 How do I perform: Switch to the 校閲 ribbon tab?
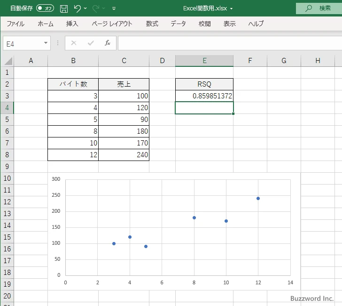coord(205,24)
